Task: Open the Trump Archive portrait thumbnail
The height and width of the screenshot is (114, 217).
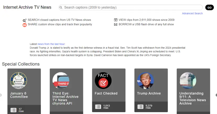Action: 145,80
